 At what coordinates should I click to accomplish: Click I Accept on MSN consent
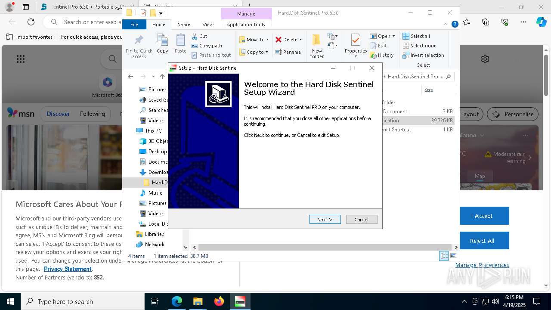pyautogui.click(x=482, y=216)
